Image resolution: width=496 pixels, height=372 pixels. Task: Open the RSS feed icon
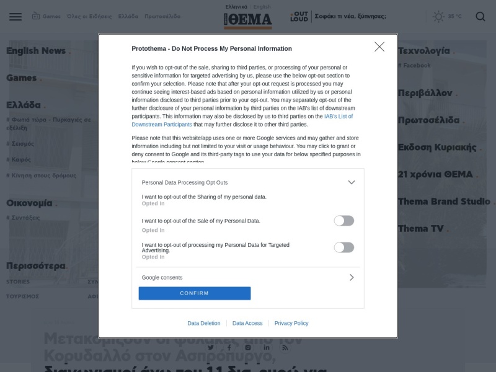(285, 348)
